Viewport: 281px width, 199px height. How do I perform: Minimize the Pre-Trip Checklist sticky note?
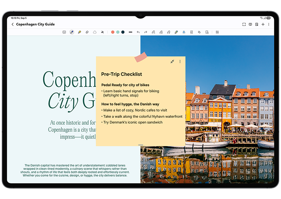click(172, 61)
